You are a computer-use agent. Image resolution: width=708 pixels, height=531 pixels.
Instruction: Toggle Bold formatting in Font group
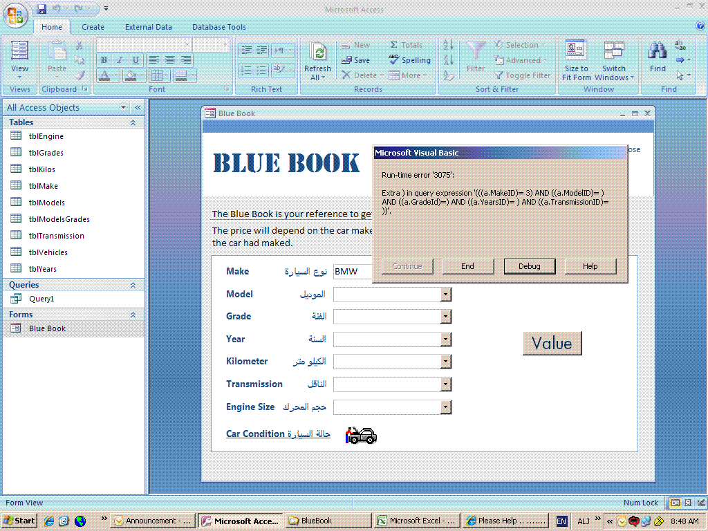[104, 60]
